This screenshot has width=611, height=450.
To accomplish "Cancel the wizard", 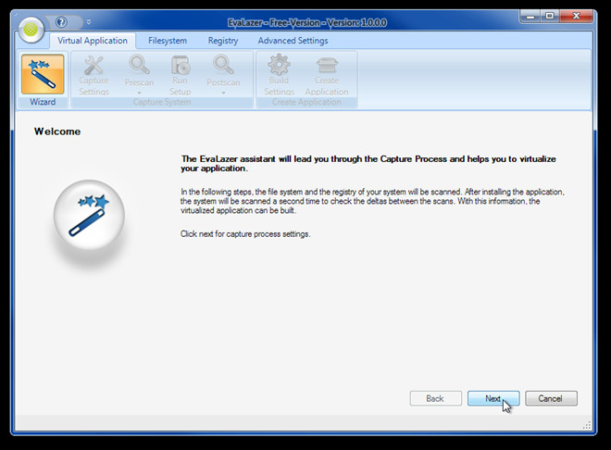I will click(x=551, y=398).
